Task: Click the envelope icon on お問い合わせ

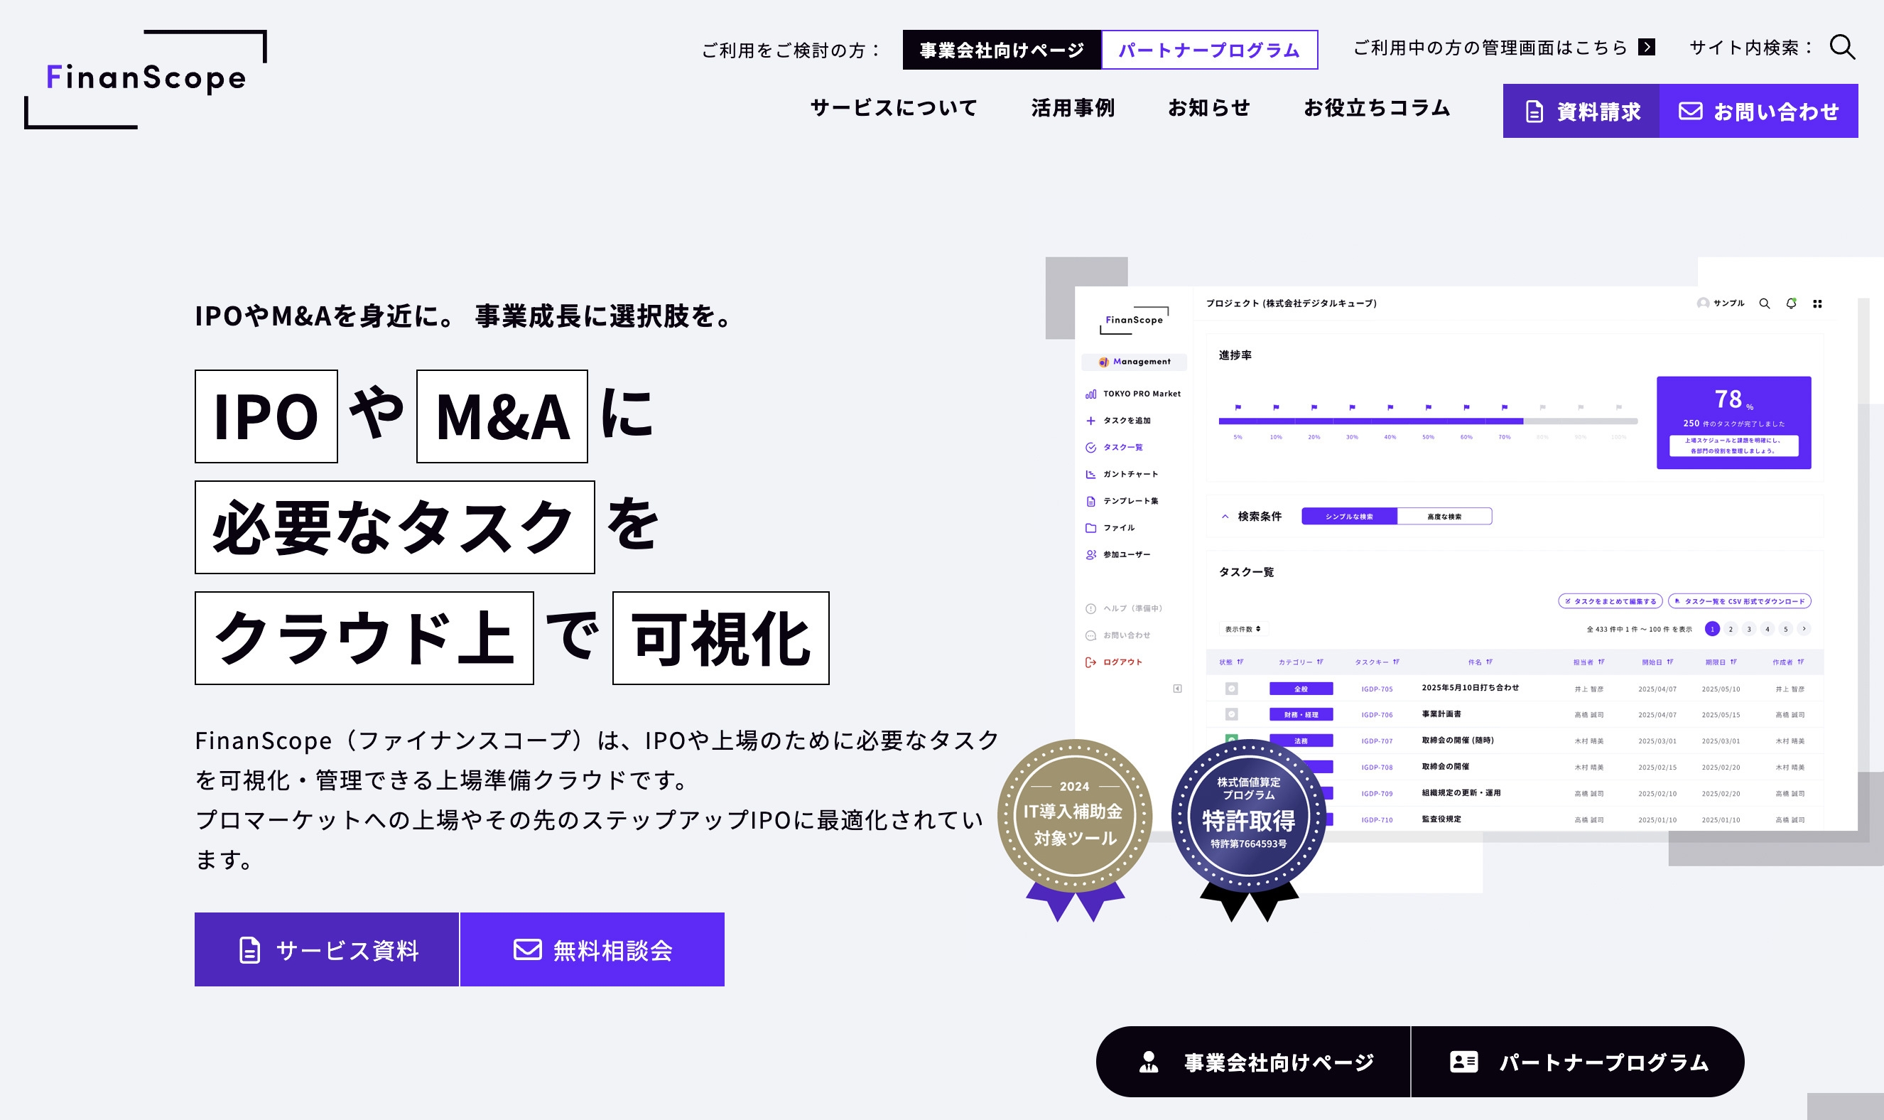Action: pos(1690,112)
